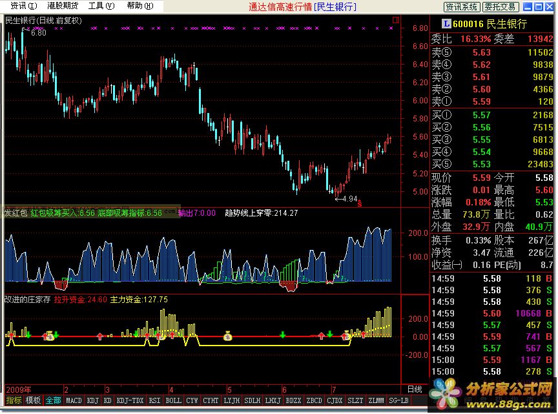This screenshot has height=414, width=558.
Task: Select the RSI indicator tab
Action: [154, 400]
